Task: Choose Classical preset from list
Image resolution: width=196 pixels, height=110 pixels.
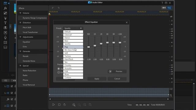Action: point(73,35)
